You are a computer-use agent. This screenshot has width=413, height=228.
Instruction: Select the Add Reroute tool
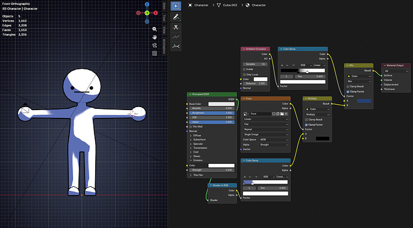point(176,46)
